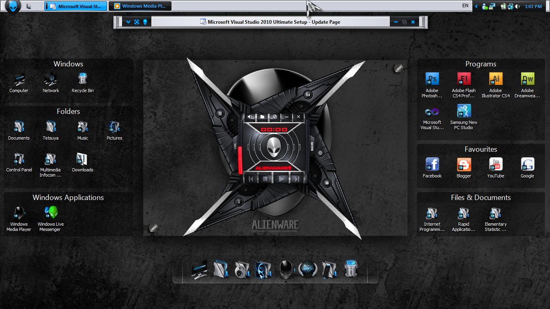This screenshot has height=309, width=550.
Task: Switch media player skin mode icon
Action: click(x=275, y=117)
